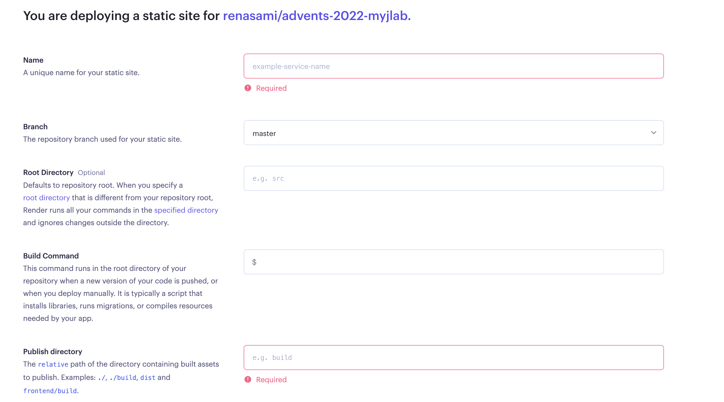The width and height of the screenshot is (724, 402).
Task: Click the Branch dropdown chevron arrow
Action: coord(654,133)
